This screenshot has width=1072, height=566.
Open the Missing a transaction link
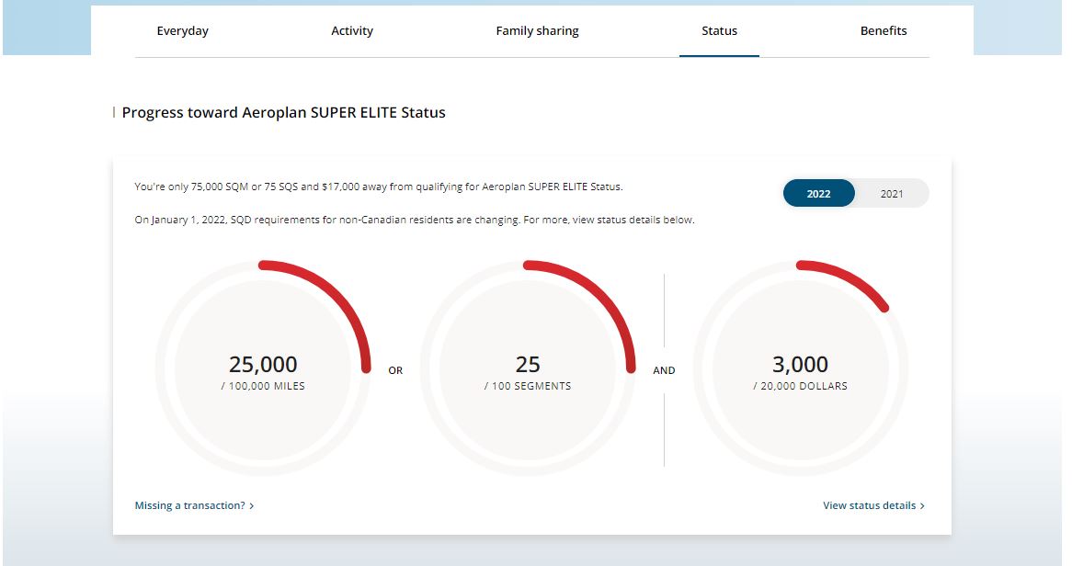click(194, 506)
